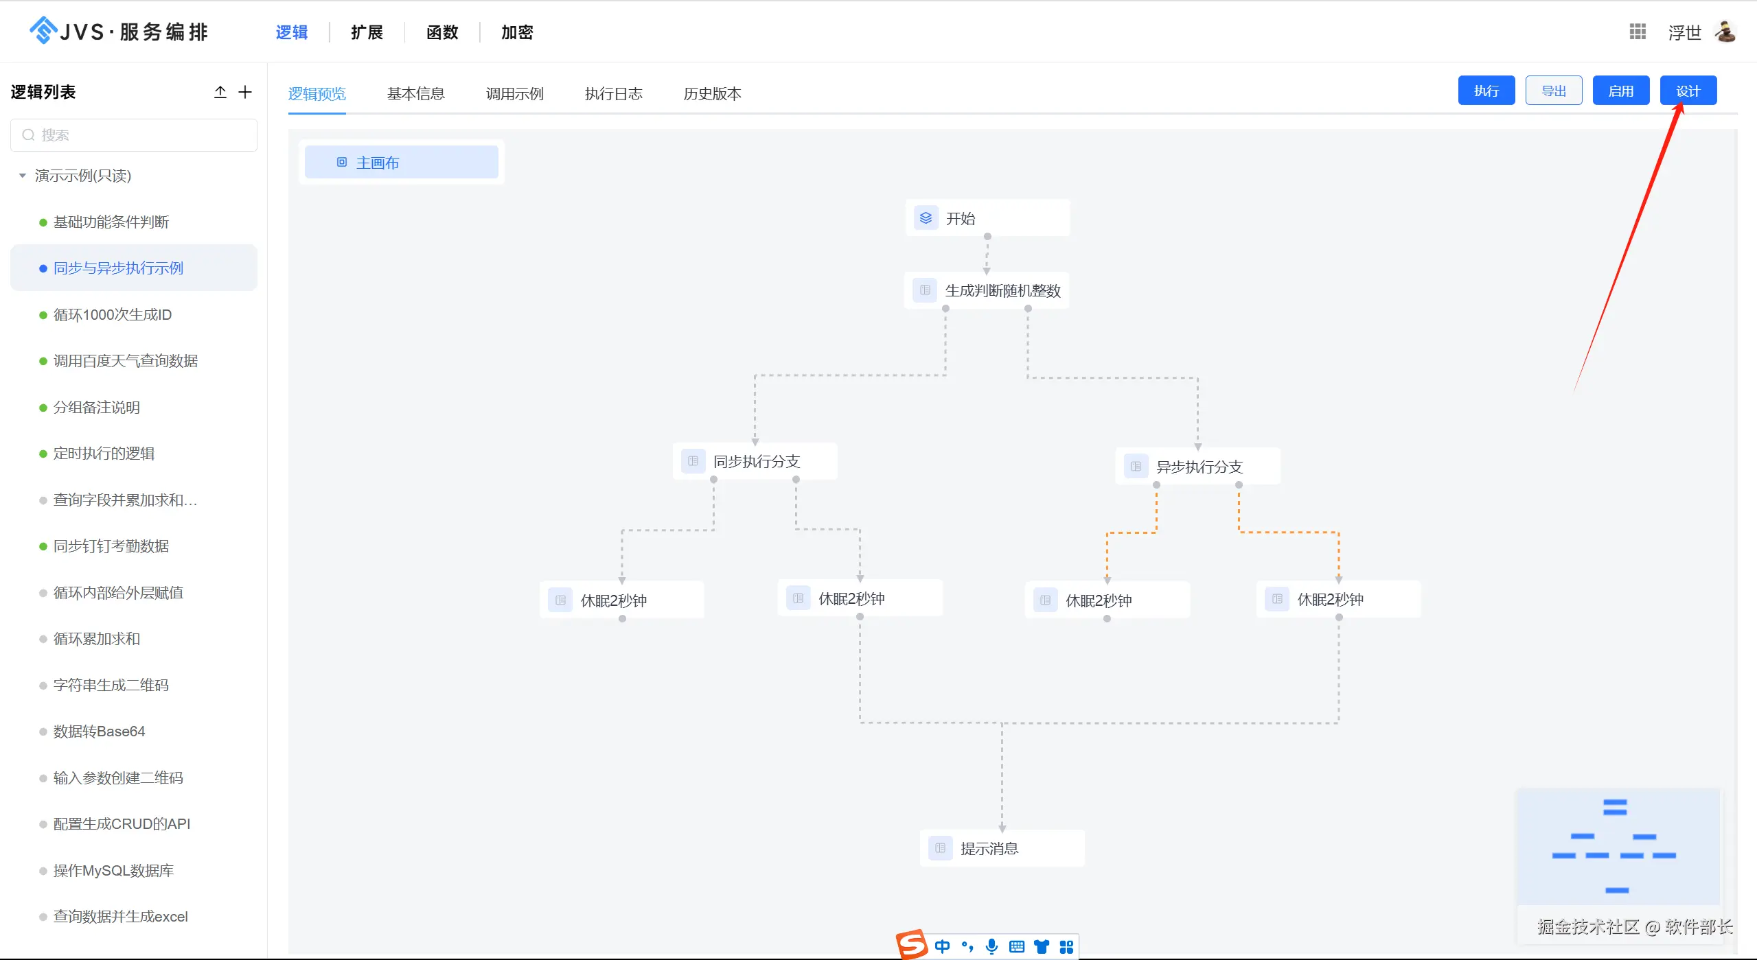Click the JVS logo icon
The width and height of the screenshot is (1757, 960).
point(43,31)
